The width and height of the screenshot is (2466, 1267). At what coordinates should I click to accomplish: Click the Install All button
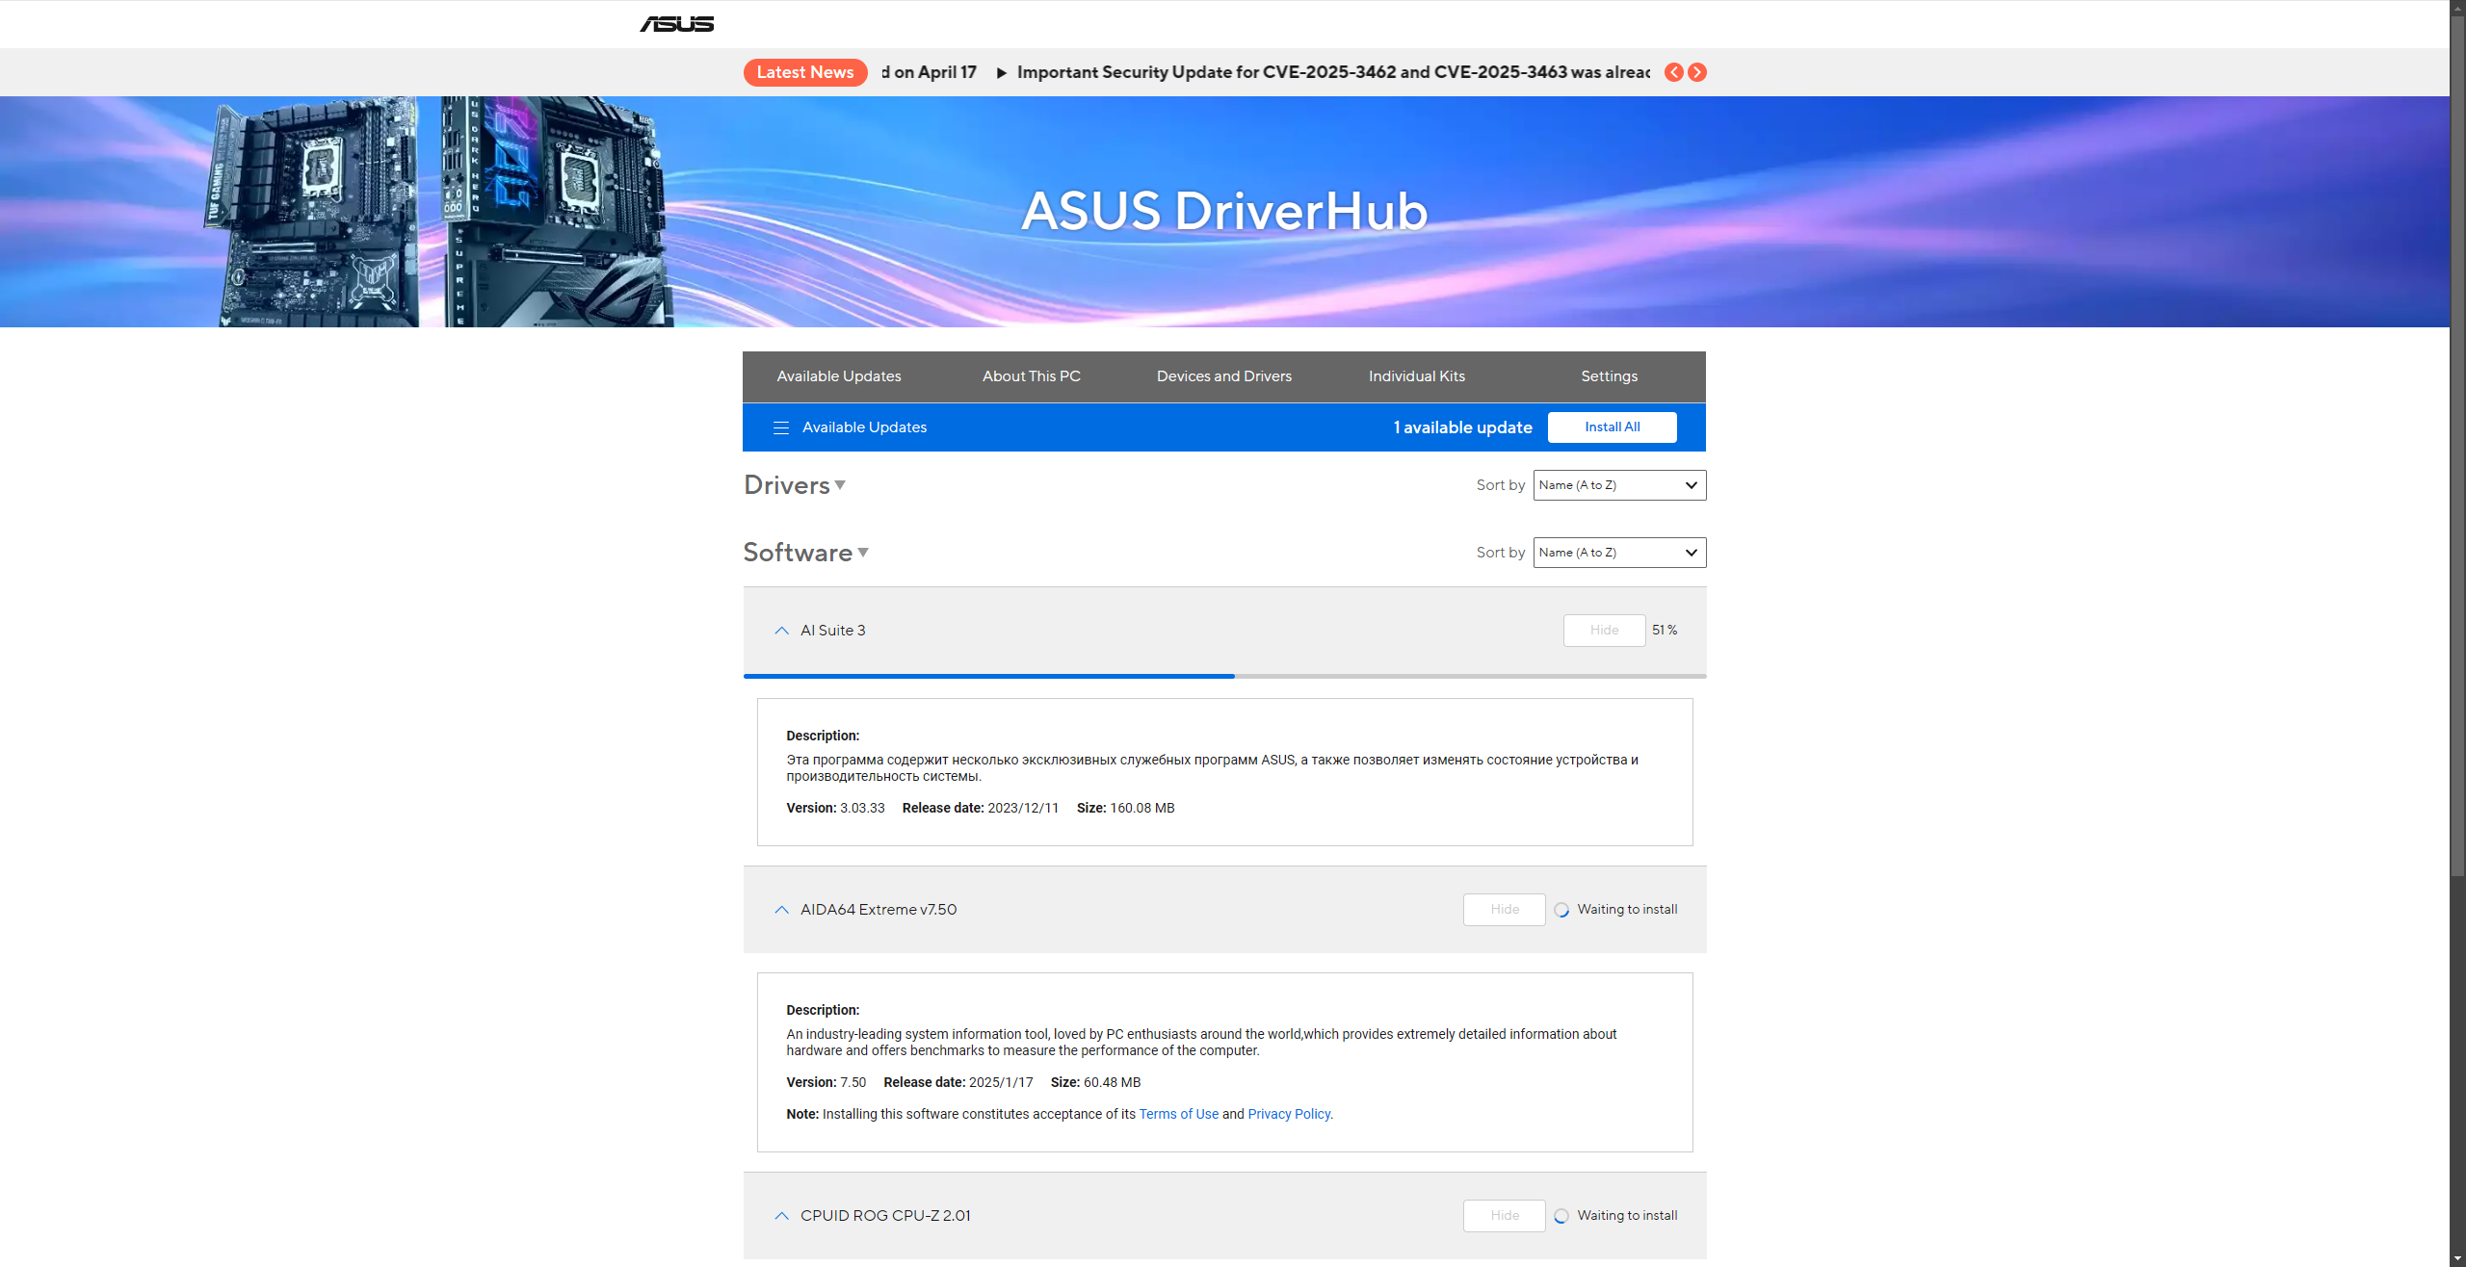[1613, 427]
